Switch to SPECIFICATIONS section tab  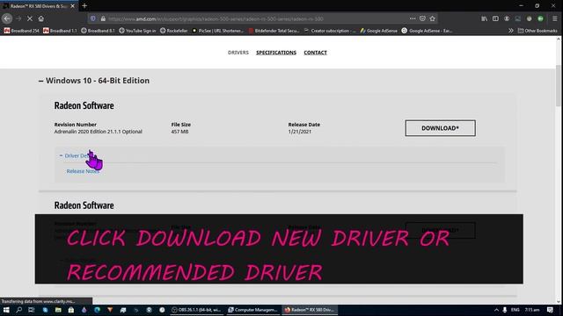276,53
